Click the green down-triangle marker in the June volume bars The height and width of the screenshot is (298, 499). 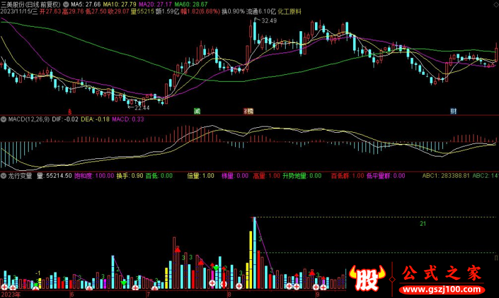[124, 282]
